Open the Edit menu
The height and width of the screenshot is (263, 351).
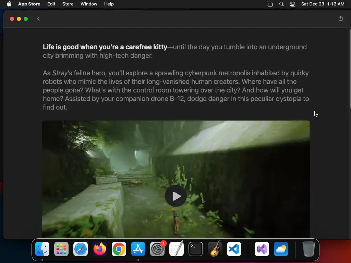51,4
